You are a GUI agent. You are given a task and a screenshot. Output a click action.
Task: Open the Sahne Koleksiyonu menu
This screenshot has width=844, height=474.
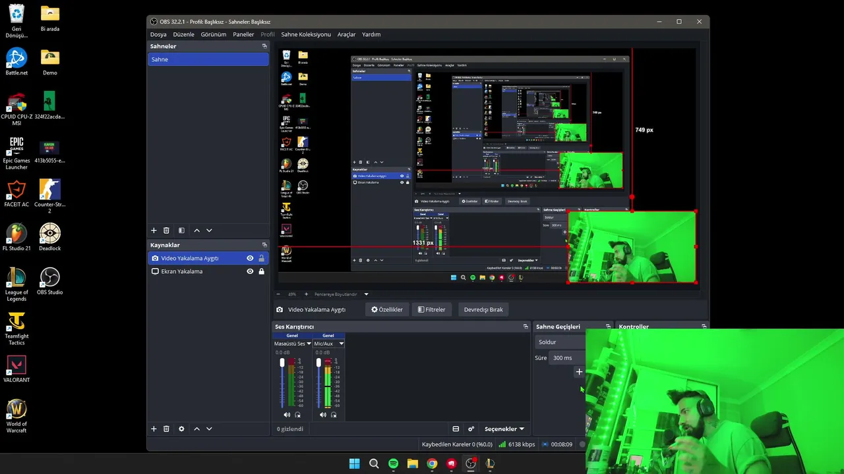pyautogui.click(x=306, y=34)
